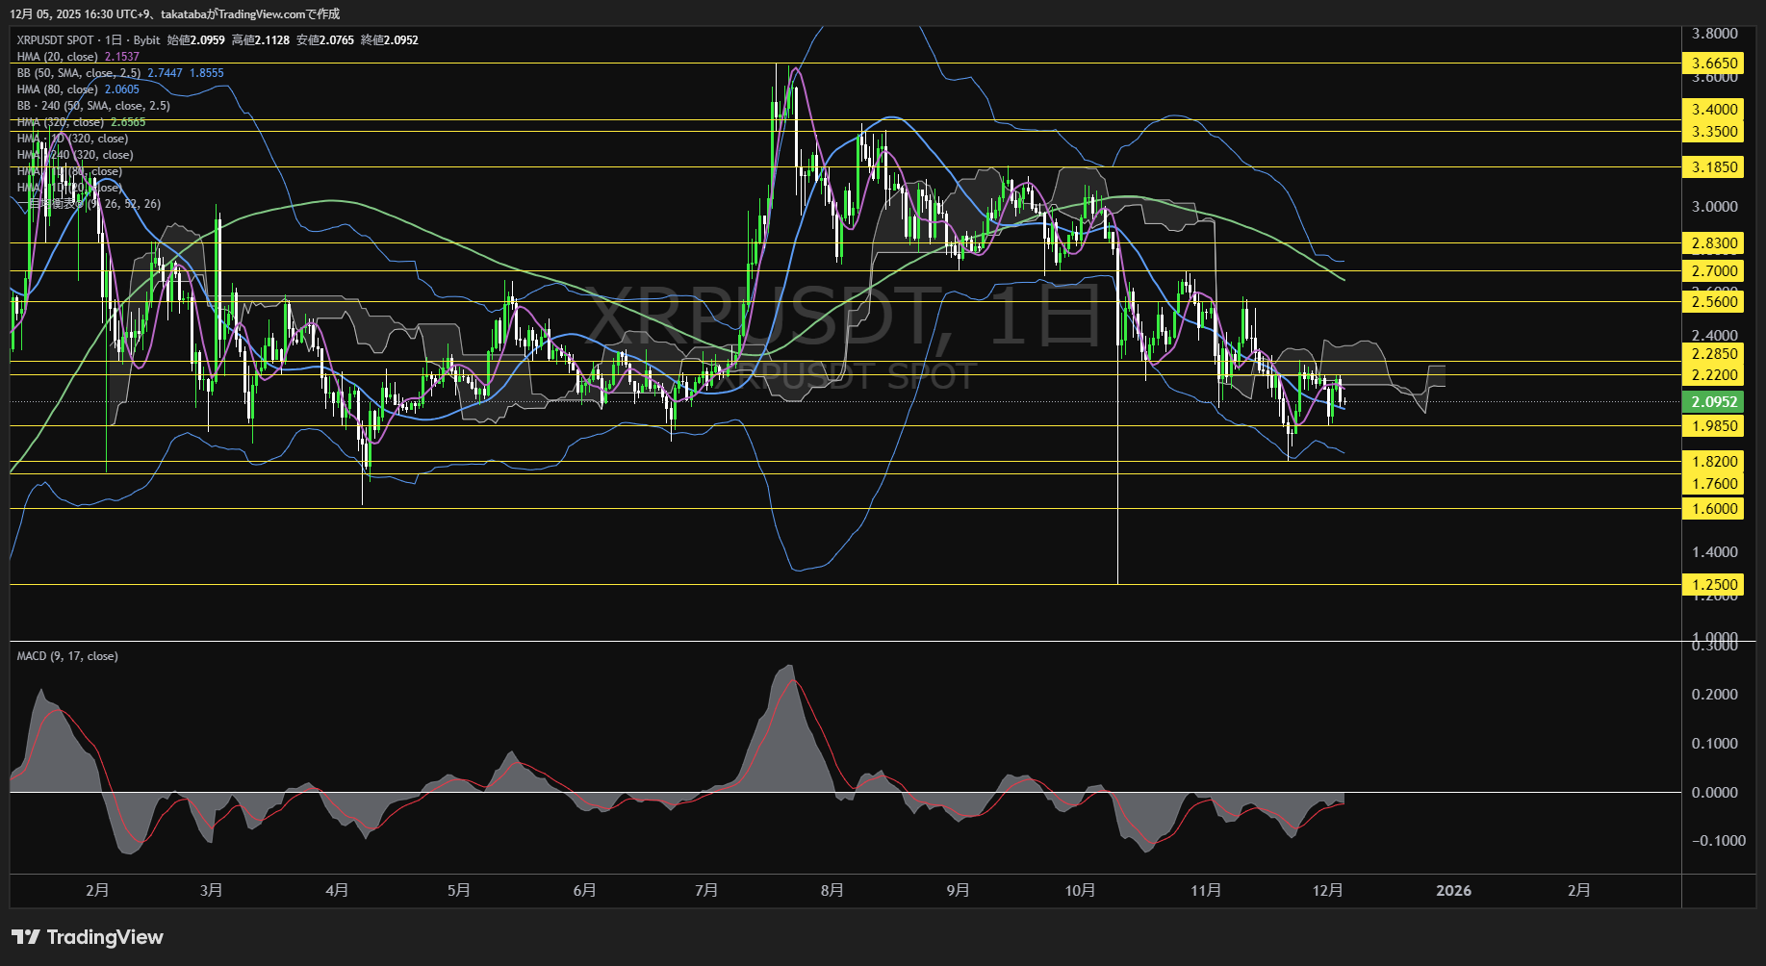The image size is (1766, 966).
Task: Click the green 2.0952 current price tag
Action: click(x=1714, y=402)
